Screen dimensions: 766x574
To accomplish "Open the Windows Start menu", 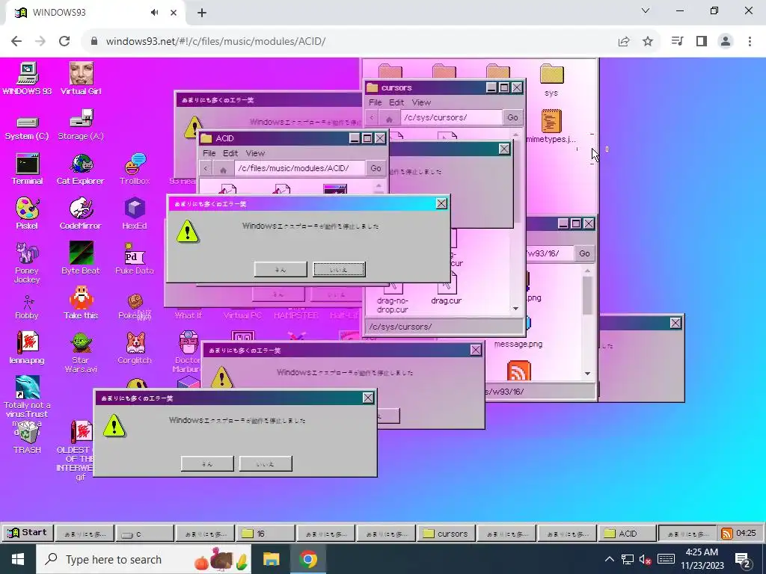I will 18,559.
